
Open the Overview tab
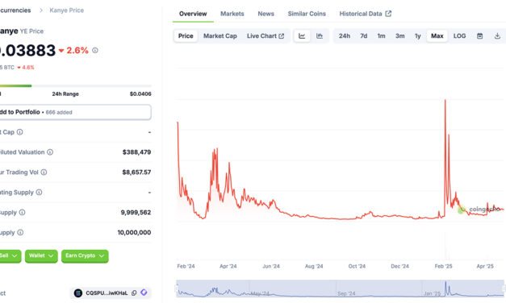pyautogui.click(x=193, y=14)
